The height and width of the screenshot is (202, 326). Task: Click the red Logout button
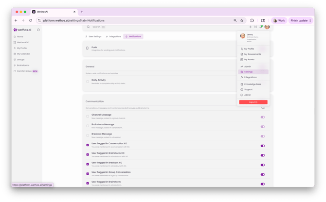coord(253,102)
